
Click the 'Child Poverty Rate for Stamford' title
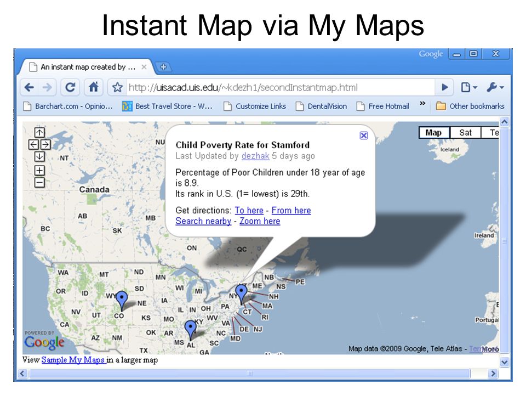(243, 145)
